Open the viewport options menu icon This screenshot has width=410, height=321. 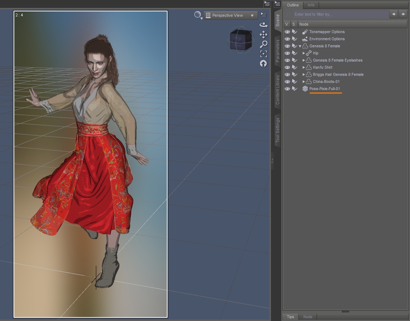coord(263,15)
